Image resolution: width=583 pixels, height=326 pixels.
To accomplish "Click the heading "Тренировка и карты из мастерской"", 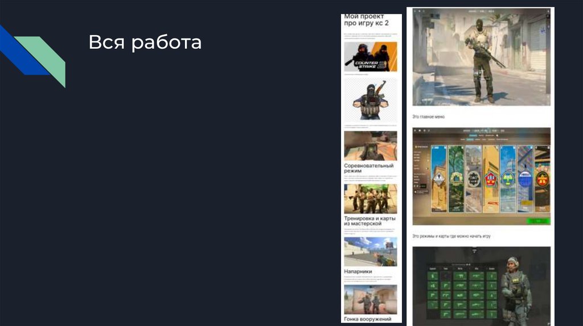I will click(x=369, y=221).
